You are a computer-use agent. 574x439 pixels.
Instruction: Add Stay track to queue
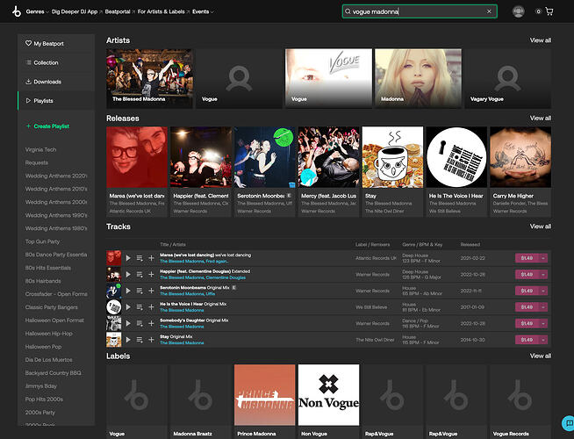click(140, 340)
